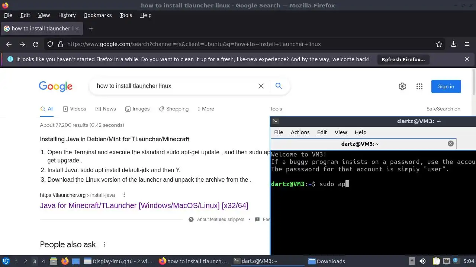
Task: Open the terminal window's View menu
Action: point(341,132)
